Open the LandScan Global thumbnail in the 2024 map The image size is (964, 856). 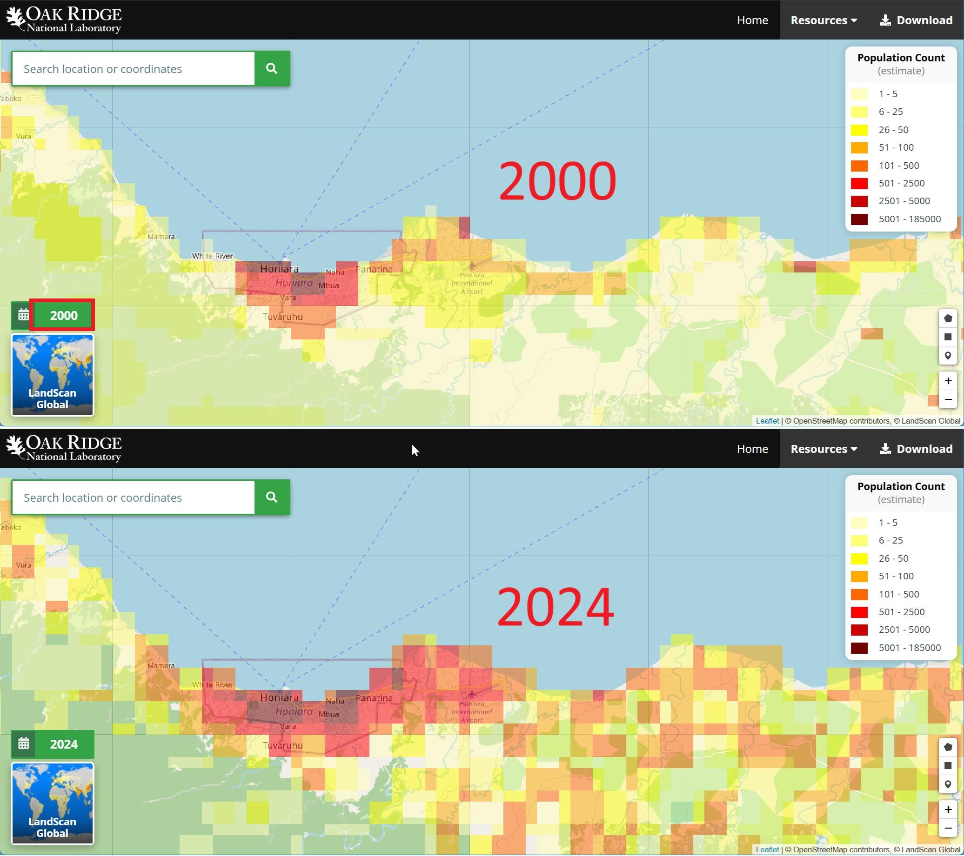point(53,803)
